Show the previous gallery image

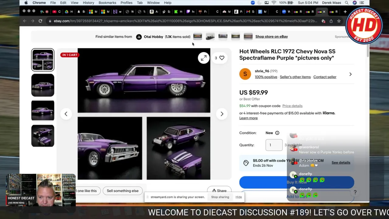click(66, 114)
